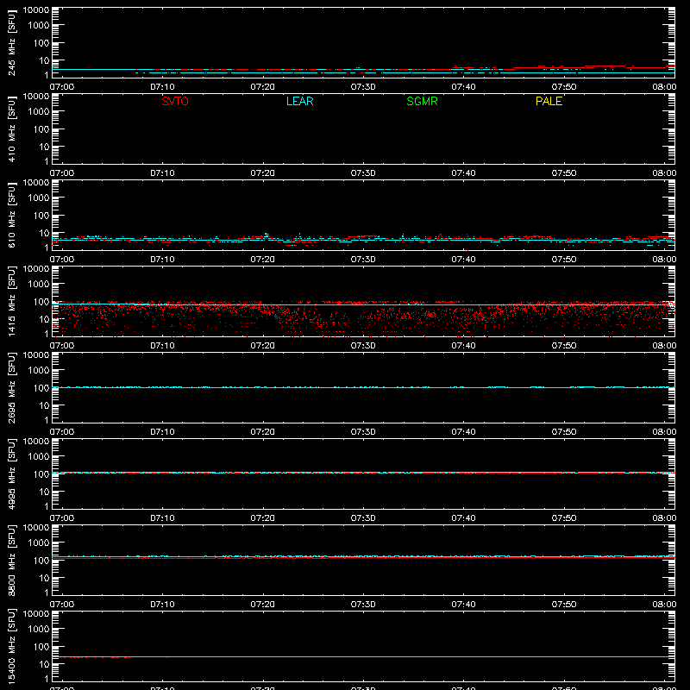The height and width of the screenshot is (690, 690).
Task: Click the green SGMR station legend label
Action: pyautogui.click(x=422, y=101)
